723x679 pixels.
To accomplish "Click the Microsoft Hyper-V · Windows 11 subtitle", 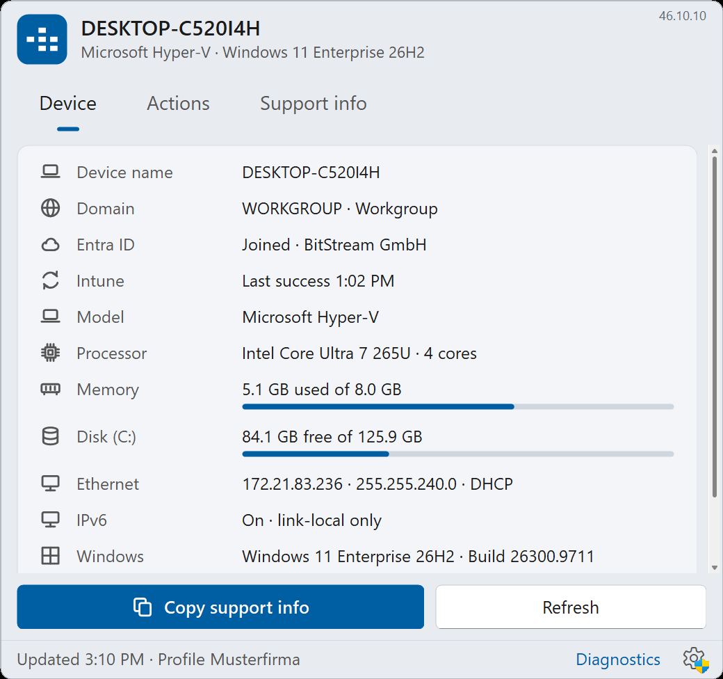I will point(252,53).
